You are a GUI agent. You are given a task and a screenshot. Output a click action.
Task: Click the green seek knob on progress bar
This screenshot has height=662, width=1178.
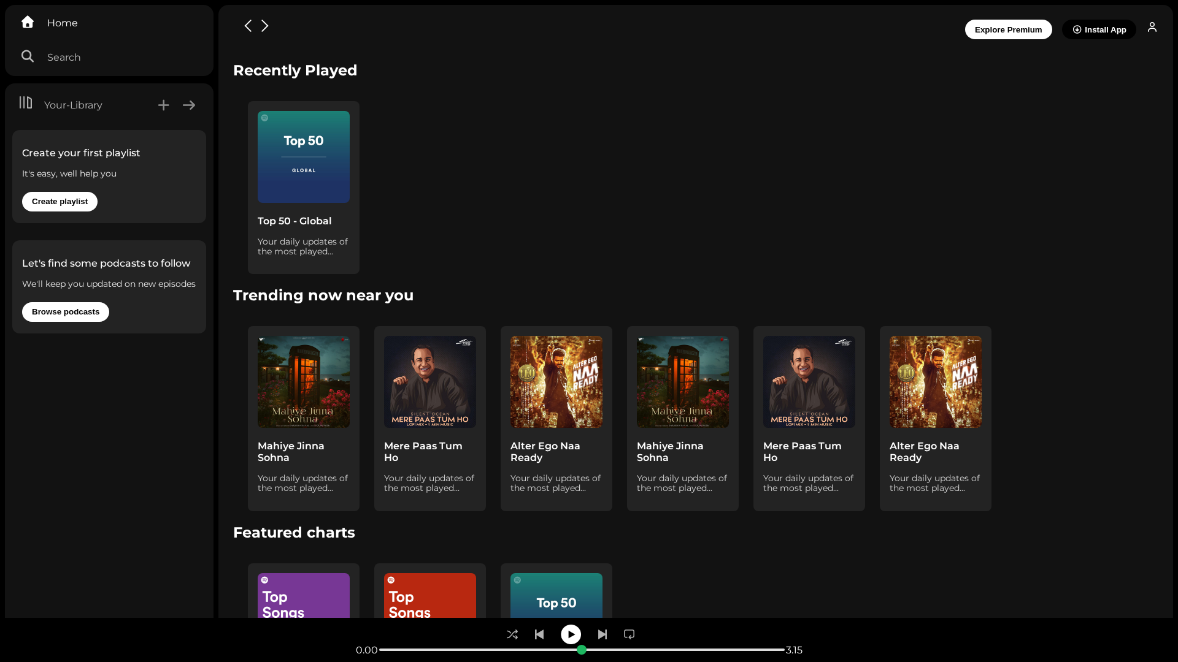click(582, 650)
